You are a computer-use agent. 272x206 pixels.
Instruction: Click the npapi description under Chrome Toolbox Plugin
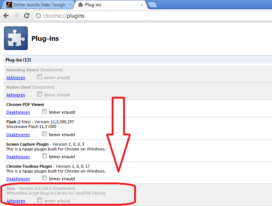[56, 171]
